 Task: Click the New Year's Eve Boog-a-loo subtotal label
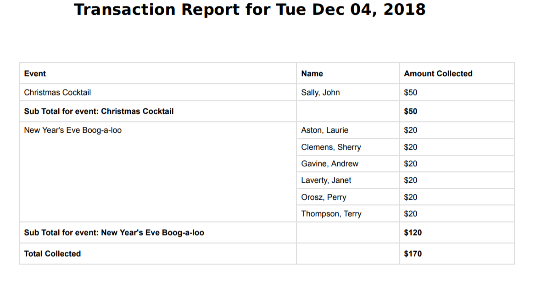click(x=114, y=232)
